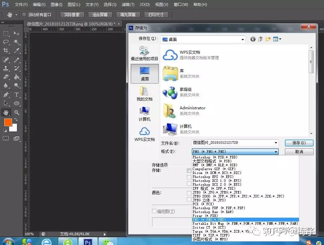The height and width of the screenshot is (245, 324).
Task: Reset default foreground and background colors
Action: 5,130
